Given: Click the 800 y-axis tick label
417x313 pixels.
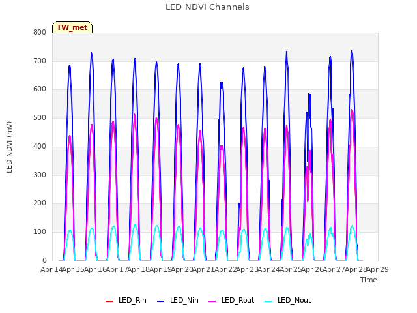Looking at the screenshot, I should 40,32.
